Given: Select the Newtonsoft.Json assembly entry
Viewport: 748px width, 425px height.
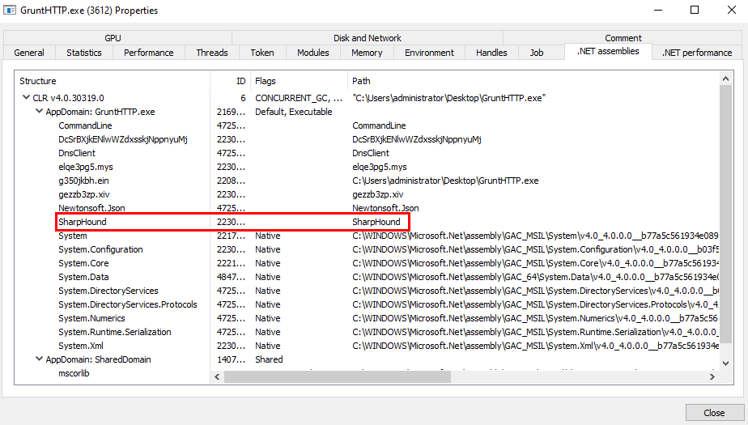Looking at the screenshot, I should coord(89,208).
